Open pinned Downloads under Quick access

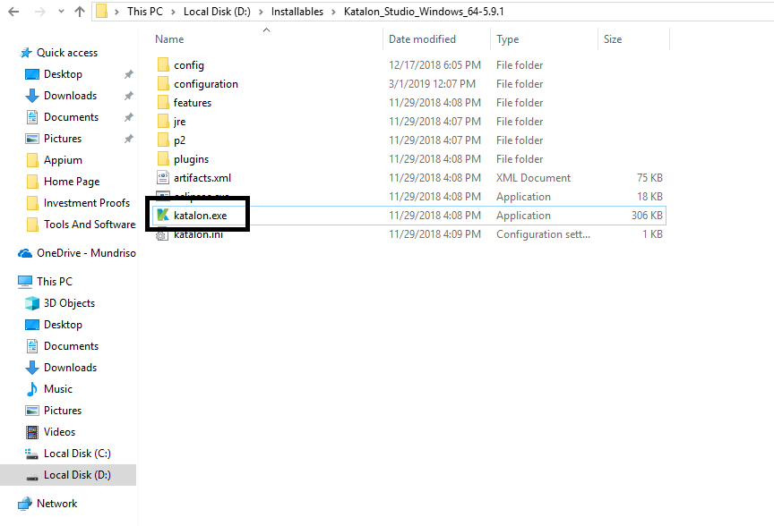(70, 96)
